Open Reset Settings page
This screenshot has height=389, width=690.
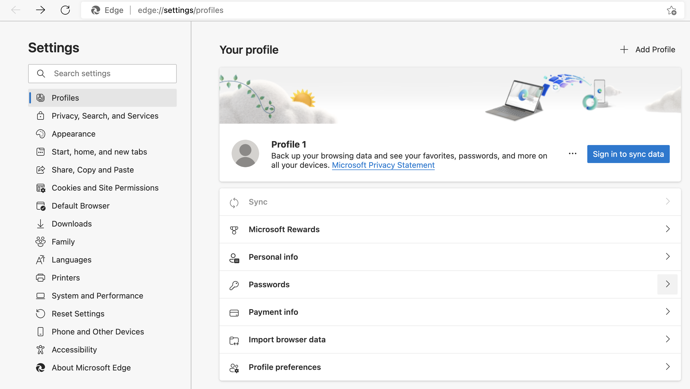pos(102,314)
